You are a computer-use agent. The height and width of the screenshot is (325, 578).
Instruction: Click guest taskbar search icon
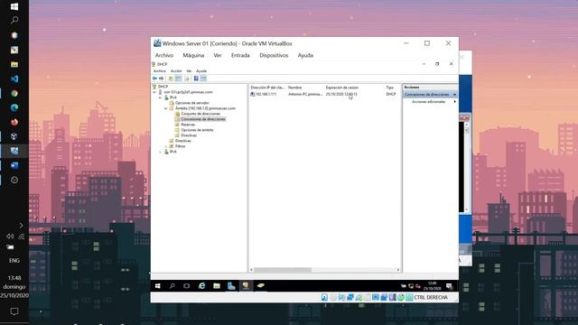[172, 286]
